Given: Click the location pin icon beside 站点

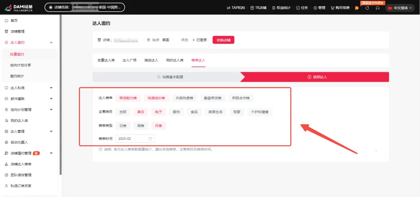Looking at the screenshot, I should [x=149, y=40].
